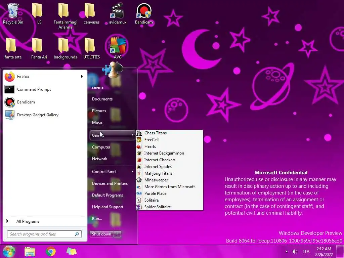
Task: Open the Run... dialog
Action: point(97,219)
